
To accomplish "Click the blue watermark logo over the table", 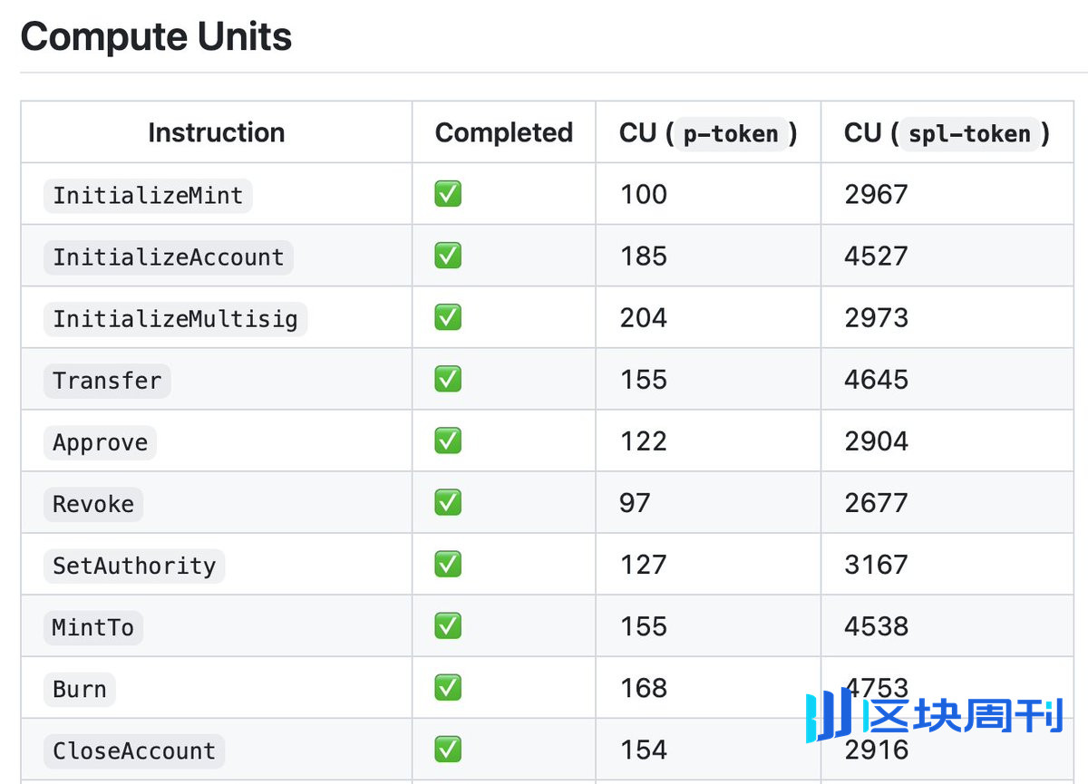I will pyautogui.click(x=934, y=715).
